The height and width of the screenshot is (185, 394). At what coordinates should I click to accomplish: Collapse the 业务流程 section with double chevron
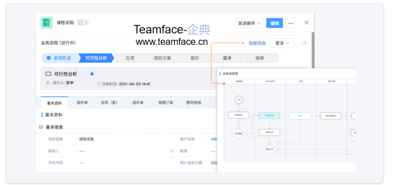(304, 43)
